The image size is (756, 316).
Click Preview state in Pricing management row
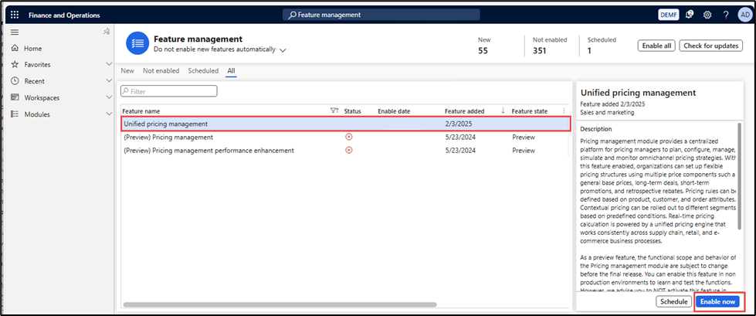click(x=524, y=137)
